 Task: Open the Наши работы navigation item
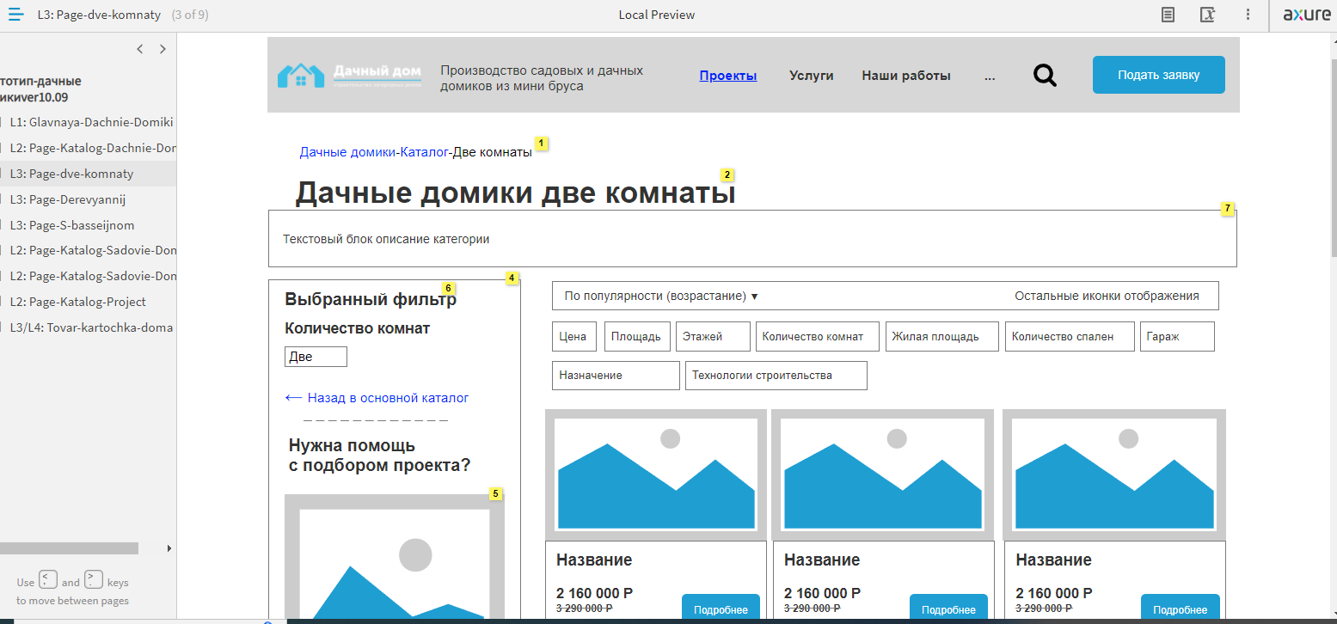pyautogui.click(x=906, y=76)
